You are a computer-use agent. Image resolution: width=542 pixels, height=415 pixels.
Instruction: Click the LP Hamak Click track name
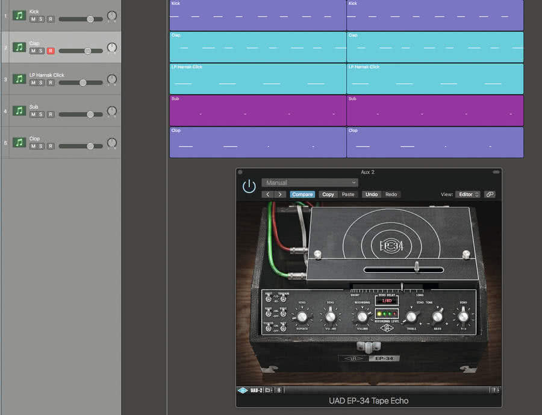point(46,75)
